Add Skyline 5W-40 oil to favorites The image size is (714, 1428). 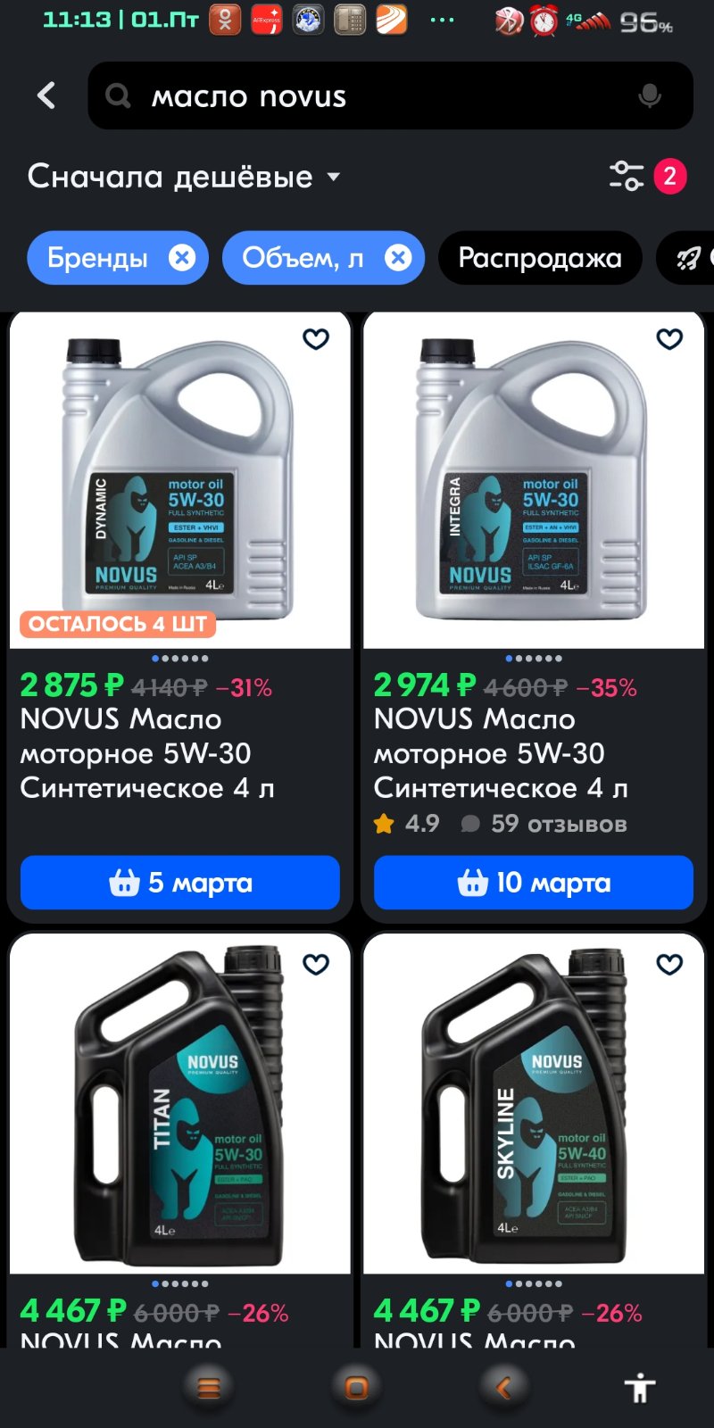pos(669,965)
